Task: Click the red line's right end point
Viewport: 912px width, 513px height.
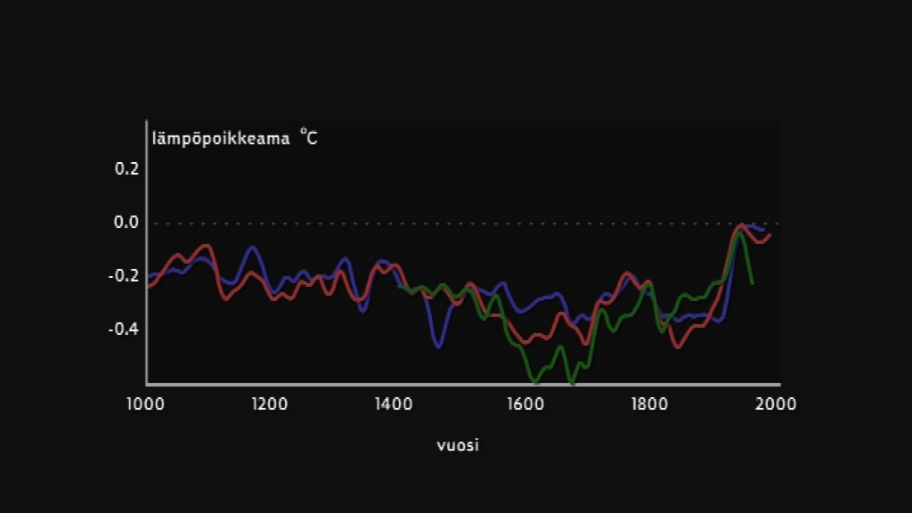Action: [770, 234]
